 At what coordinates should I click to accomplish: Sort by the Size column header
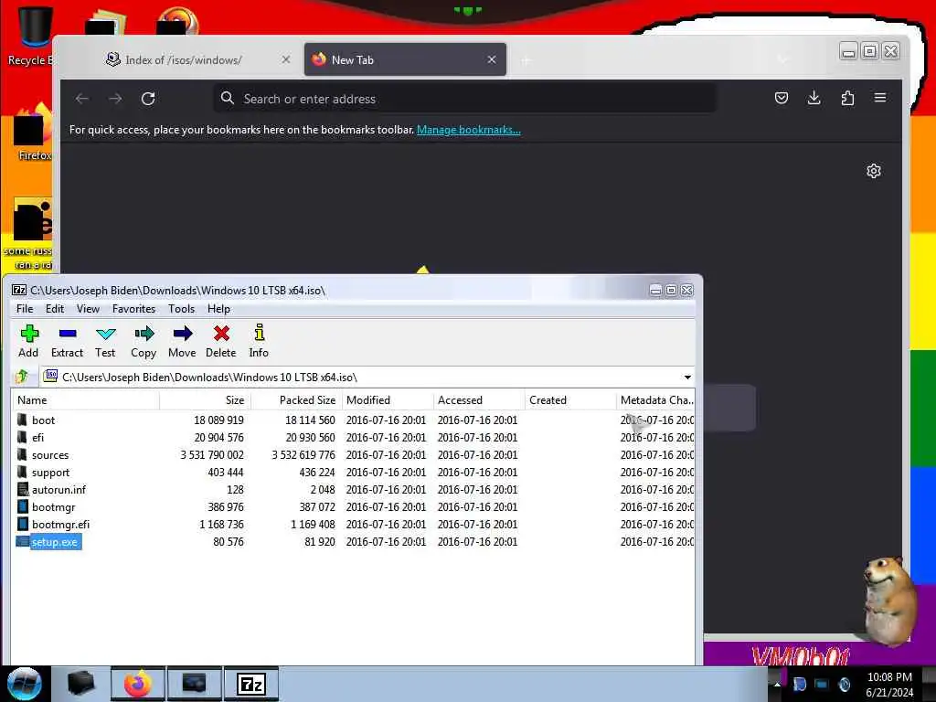click(x=206, y=400)
